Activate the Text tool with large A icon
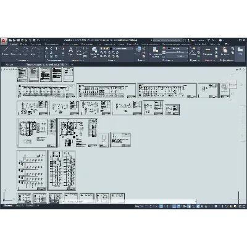Viewport: 247px width, 247px height. pyautogui.click(x=70, y=51)
